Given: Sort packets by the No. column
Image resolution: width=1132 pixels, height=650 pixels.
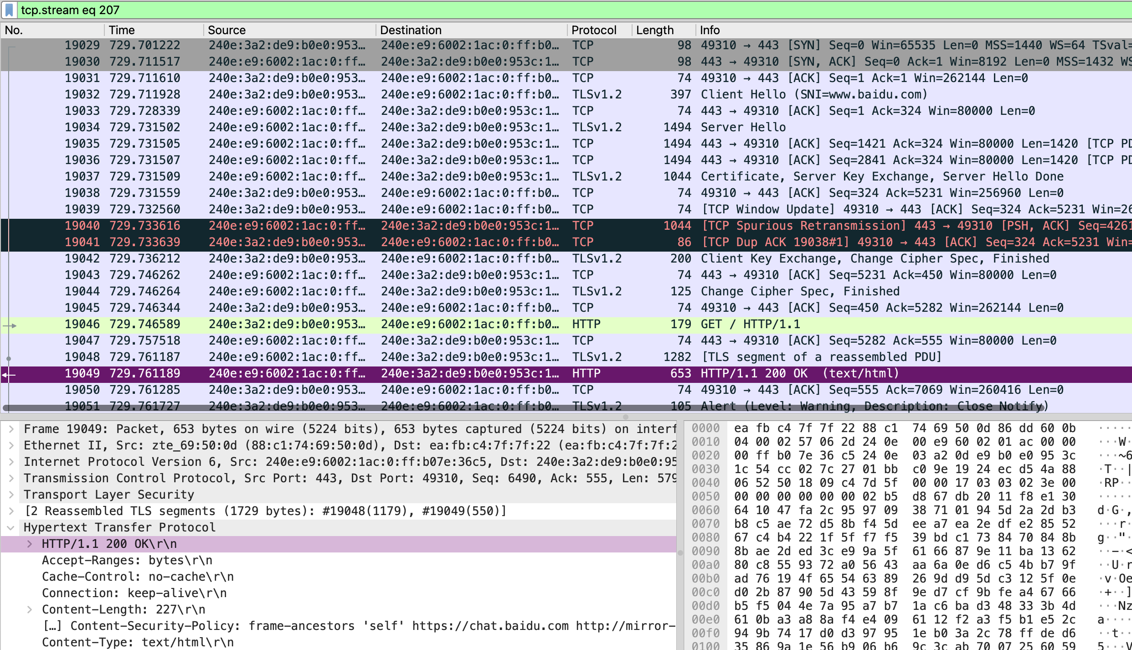Looking at the screenshot, I should (x=14, y=30).
